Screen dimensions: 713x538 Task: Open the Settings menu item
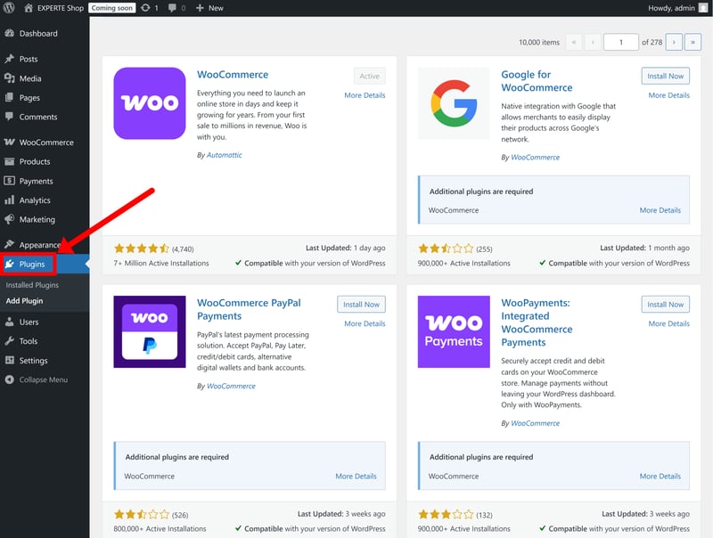point(33,361)
